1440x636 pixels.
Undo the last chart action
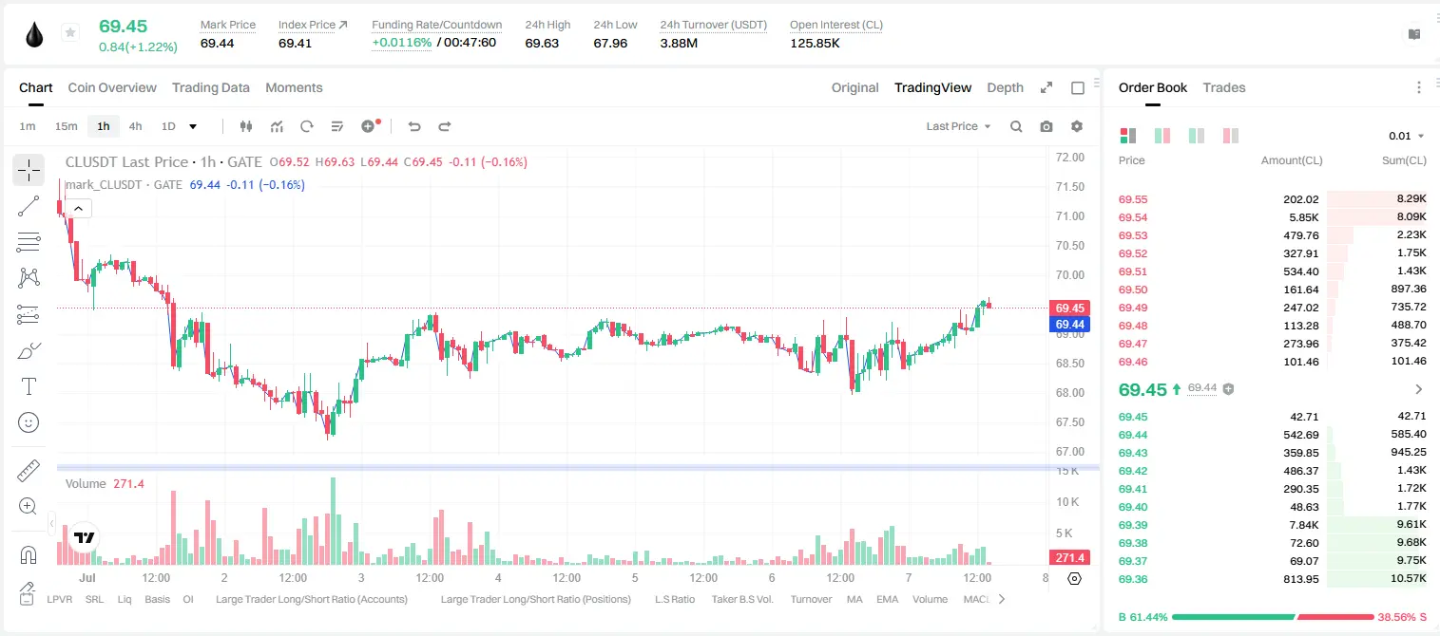coord(413,126)
